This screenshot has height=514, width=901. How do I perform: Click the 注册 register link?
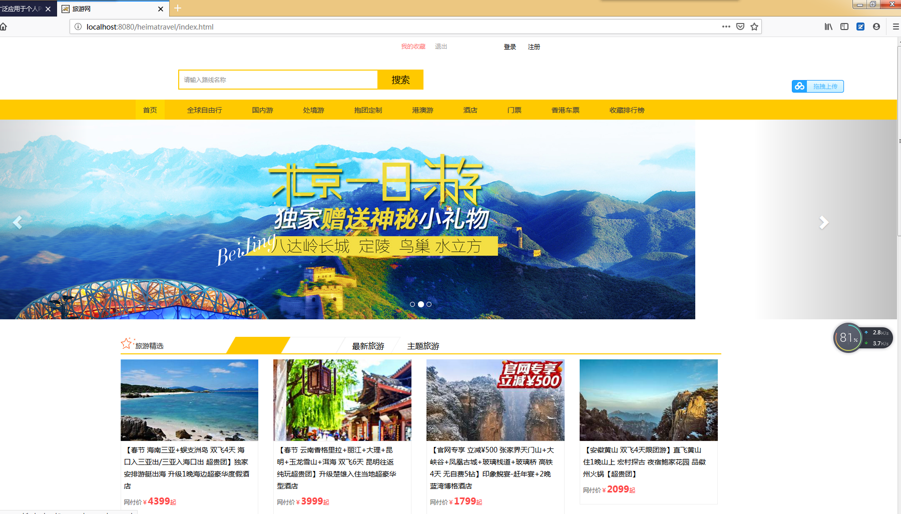pyautogui.click(x=534, y=47)
